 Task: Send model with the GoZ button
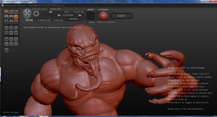click(x=6, y=51)
